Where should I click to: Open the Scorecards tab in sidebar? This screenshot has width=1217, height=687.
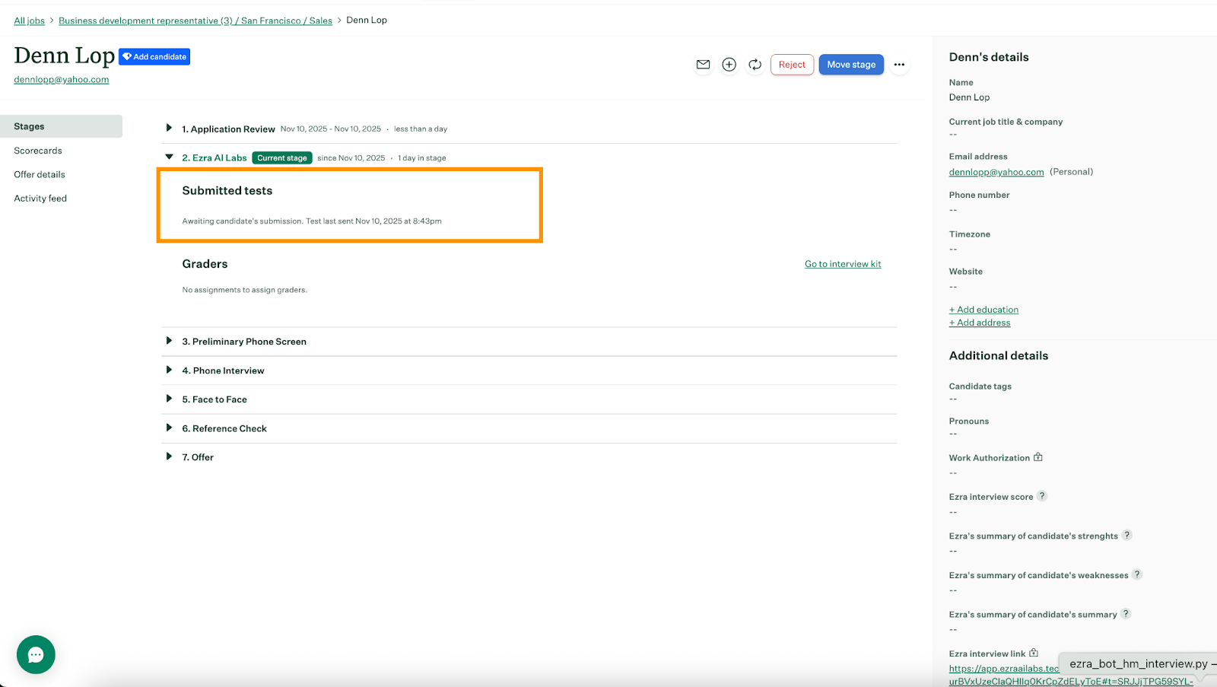pos(38,151)
